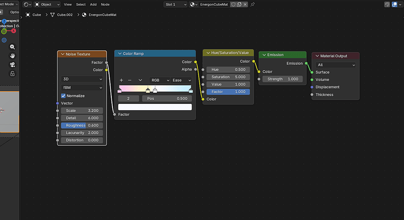The width and height of the screenshot is (404, 220).
Task: Open the Add menu
Action: [x=93, y=4]
